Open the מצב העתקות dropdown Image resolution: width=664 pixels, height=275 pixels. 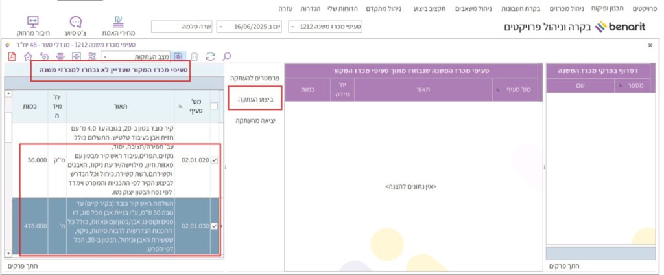105,57
